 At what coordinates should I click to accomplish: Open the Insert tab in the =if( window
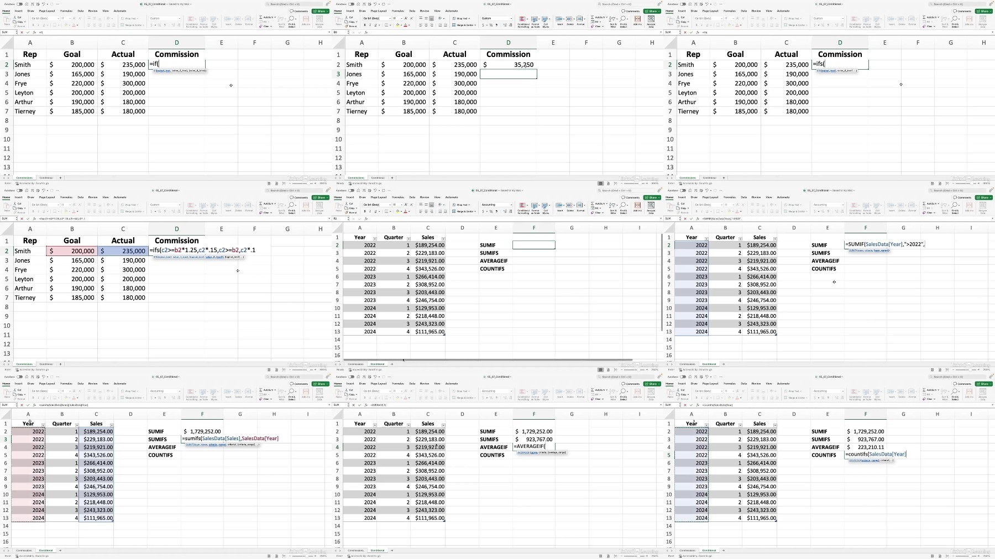point(18,11)
